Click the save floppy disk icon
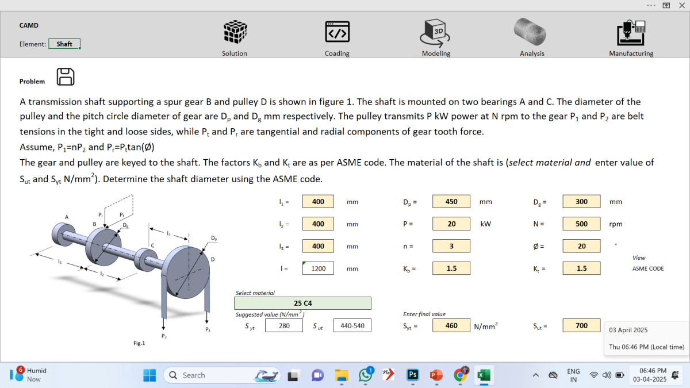This screenshot has height=388, width=690. click(66, 76)
